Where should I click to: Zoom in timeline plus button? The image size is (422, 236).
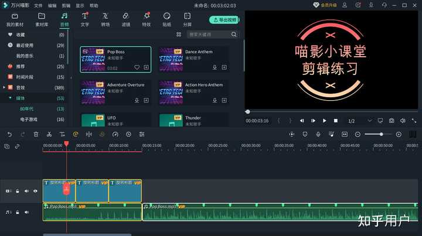[399, 134]
